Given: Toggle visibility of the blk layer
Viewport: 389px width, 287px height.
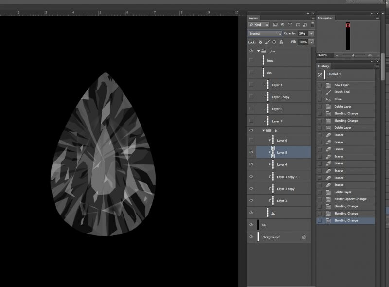Looking at the screenshot, I should tap(251, 225).
